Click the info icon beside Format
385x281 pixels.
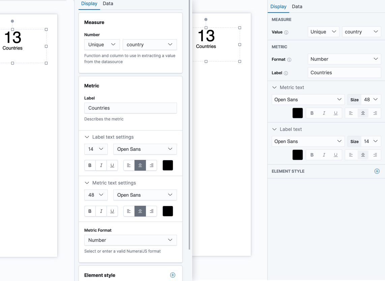tap(289, 60)
